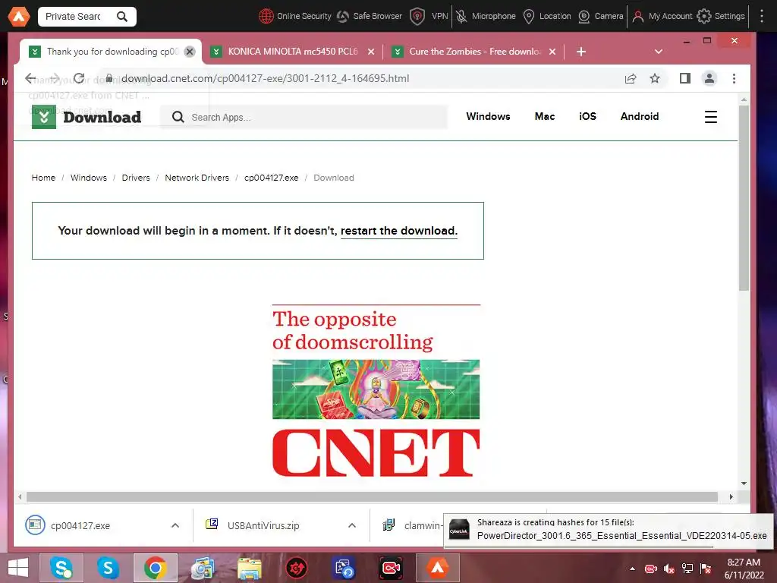Open a new browser tab
The width and height of the screenshot is (777, 583).
(581, 52)
